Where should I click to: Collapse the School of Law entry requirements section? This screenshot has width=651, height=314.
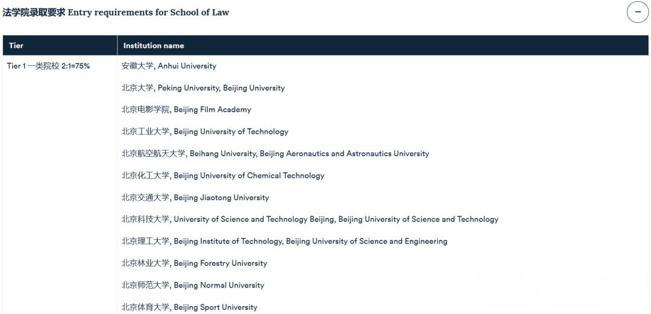[638, 12]
